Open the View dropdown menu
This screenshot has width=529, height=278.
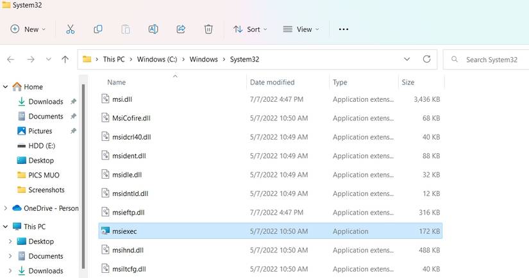coord(301,29)
